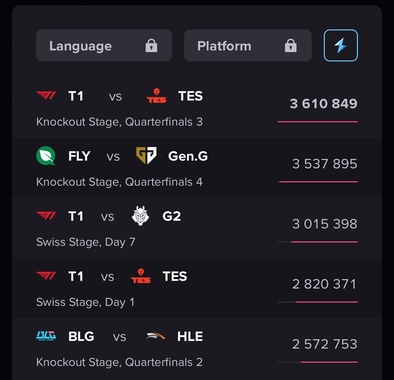Click T1 logo in Quarterfinals 3 match
Screen dimensions: 394x380
46,96
